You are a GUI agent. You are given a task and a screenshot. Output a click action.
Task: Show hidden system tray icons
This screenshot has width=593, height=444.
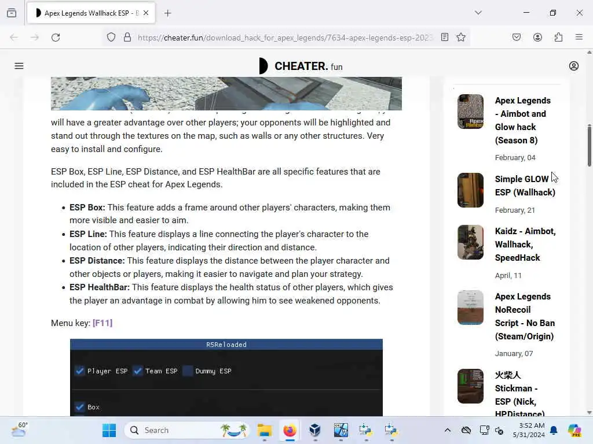point(448,430)
